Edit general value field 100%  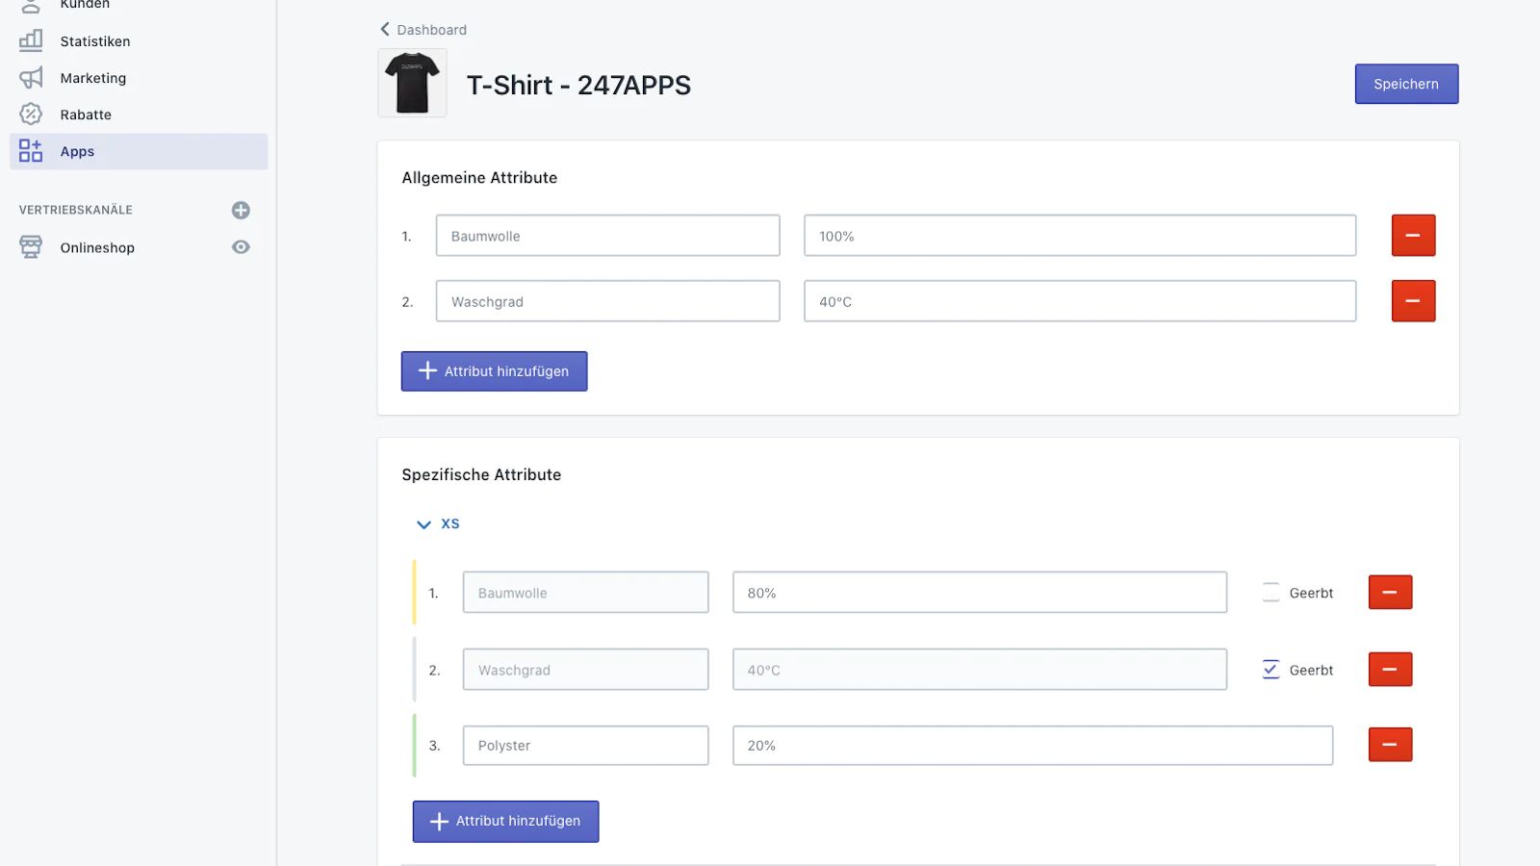pyautogui.click(x=1080, y=236)
